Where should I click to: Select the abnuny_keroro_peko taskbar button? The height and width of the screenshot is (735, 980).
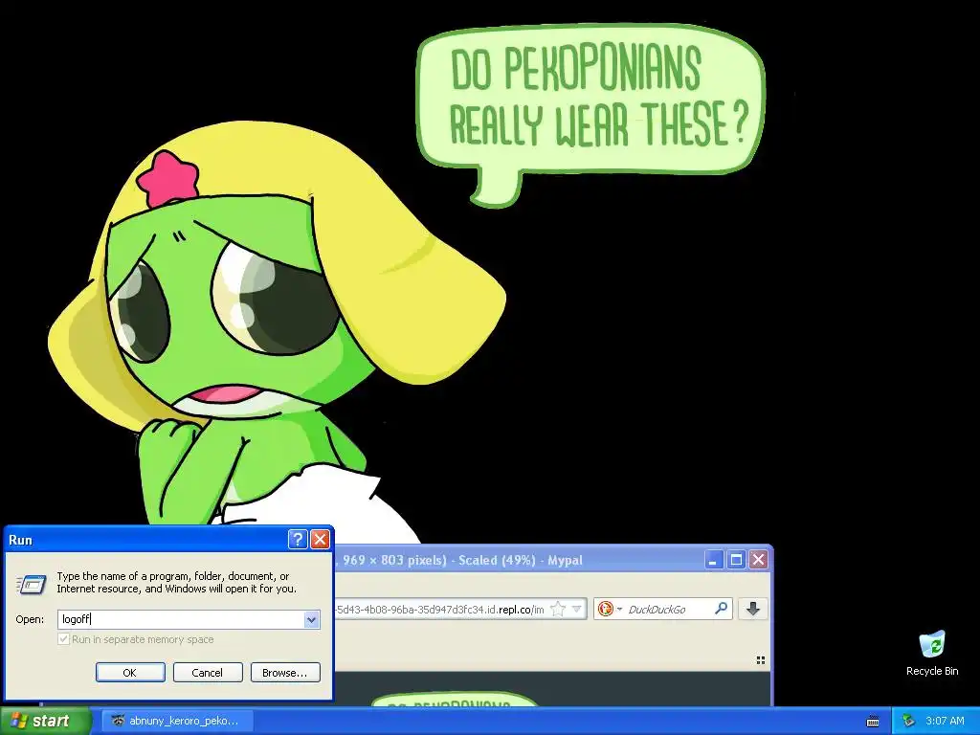point(178,721)
